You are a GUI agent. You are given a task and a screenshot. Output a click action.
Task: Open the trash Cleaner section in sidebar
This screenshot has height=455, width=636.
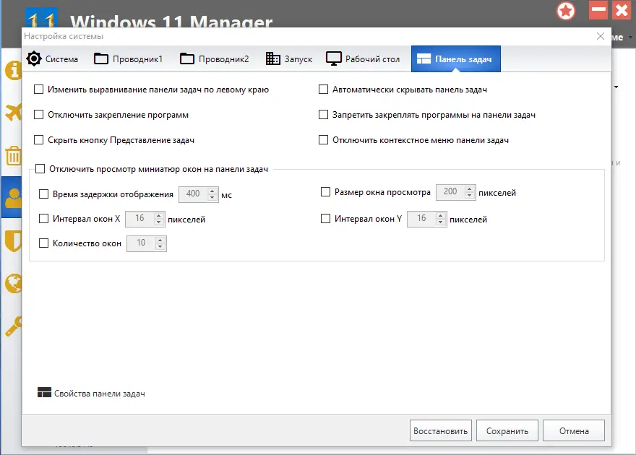tap(14, 155)
